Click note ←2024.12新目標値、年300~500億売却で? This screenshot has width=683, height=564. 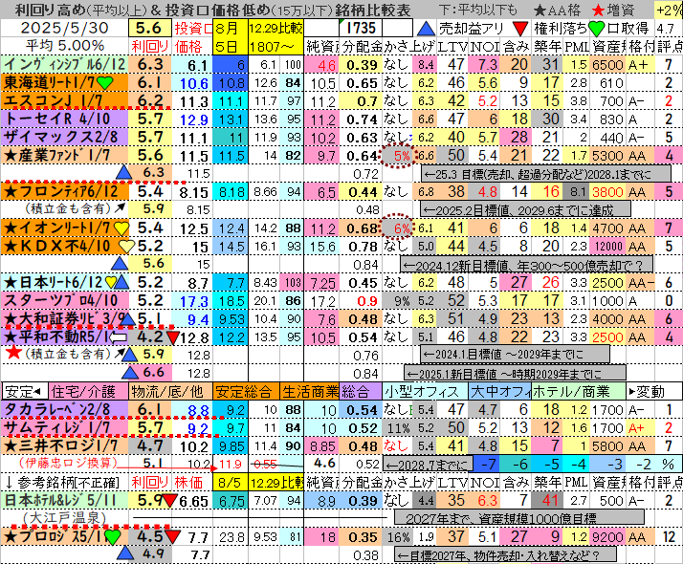tap(527, 265)
